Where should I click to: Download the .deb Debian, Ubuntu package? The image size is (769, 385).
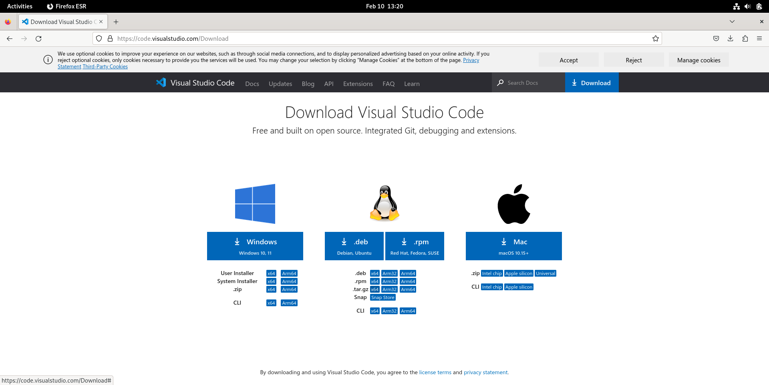pyautogui.click(x=354, y=246)
